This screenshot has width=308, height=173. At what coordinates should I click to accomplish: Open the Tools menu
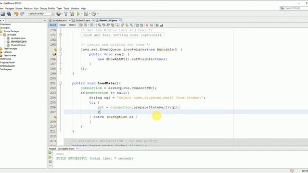66,9
